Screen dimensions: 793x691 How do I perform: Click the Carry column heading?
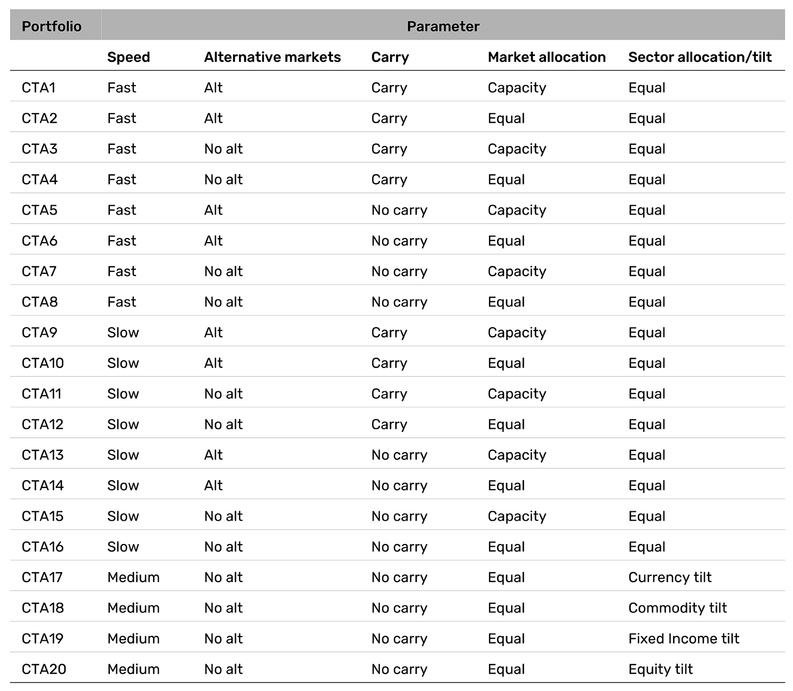click(390, 58)
